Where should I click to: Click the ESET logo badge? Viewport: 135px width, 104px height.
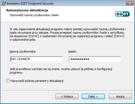point(122,14)
